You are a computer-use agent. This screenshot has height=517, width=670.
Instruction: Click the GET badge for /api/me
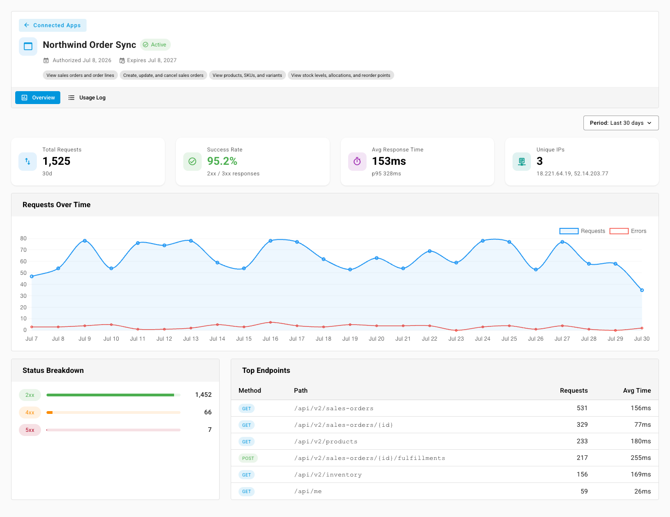point(247,491)
